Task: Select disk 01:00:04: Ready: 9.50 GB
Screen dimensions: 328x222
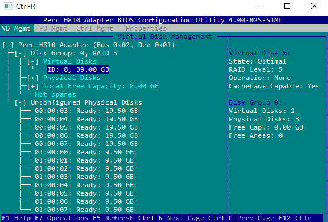Action: coord(84,185)
